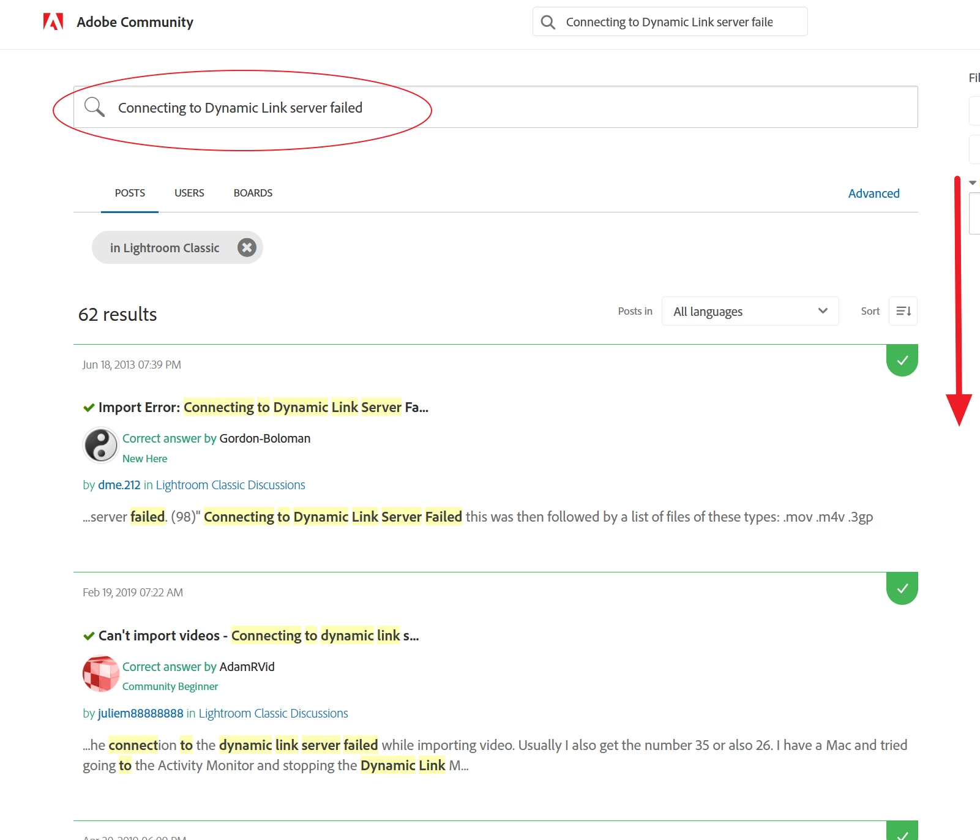This screenshot has height=840, width=980.
Task: Click the 'Sort' label text
Action: 870,311
